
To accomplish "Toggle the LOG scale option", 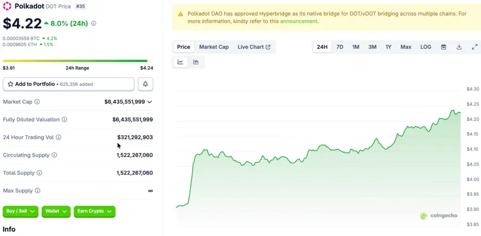I will point(426,47).
